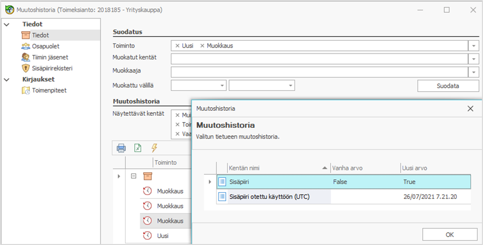Open Osapuolet in the sidebar

pyautogui.click(x=45, y=46)
